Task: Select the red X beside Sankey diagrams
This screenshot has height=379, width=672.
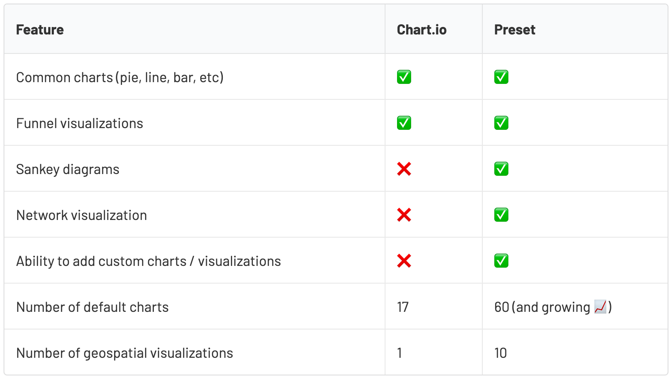Action: (404, 168)
